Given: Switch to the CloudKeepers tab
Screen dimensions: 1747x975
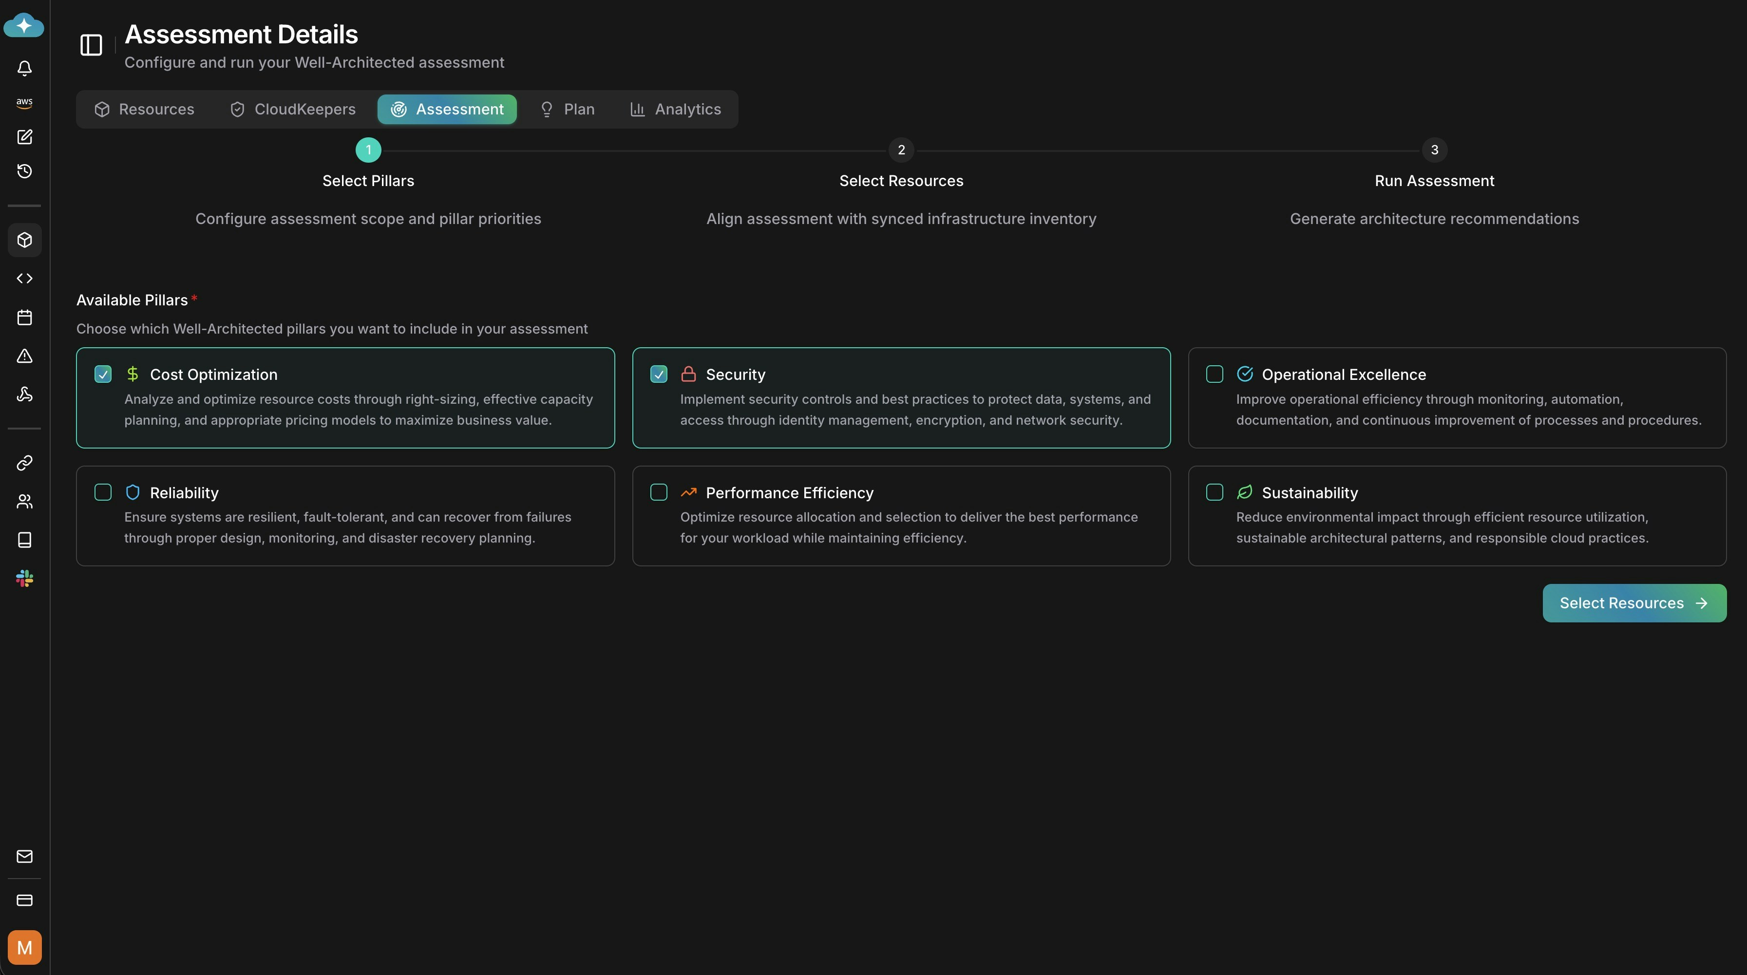Looking at the screenshot, I should point(293,109).
